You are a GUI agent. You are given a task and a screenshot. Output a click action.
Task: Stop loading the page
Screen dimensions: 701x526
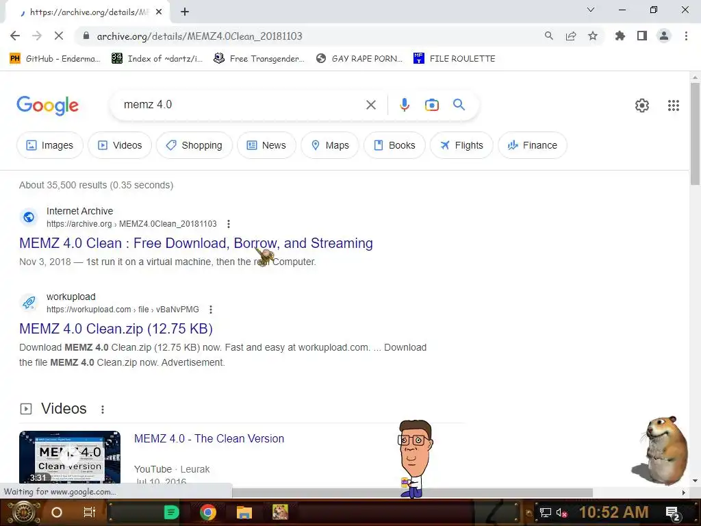[x=59, y=36]
